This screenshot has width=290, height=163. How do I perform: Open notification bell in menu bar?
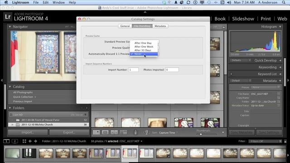(x=176, y=2)
